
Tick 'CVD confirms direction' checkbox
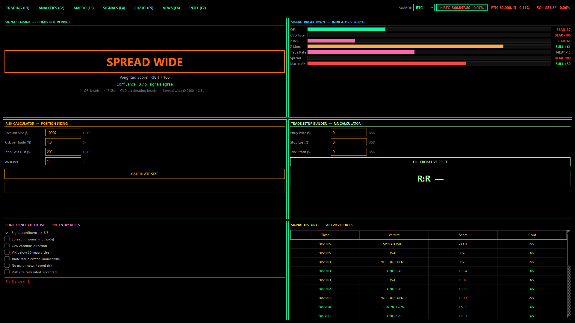[x=7, y=246]
